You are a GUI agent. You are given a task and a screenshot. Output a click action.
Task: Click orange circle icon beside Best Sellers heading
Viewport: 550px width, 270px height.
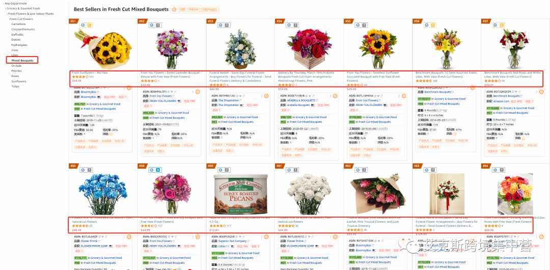[174, 10]
